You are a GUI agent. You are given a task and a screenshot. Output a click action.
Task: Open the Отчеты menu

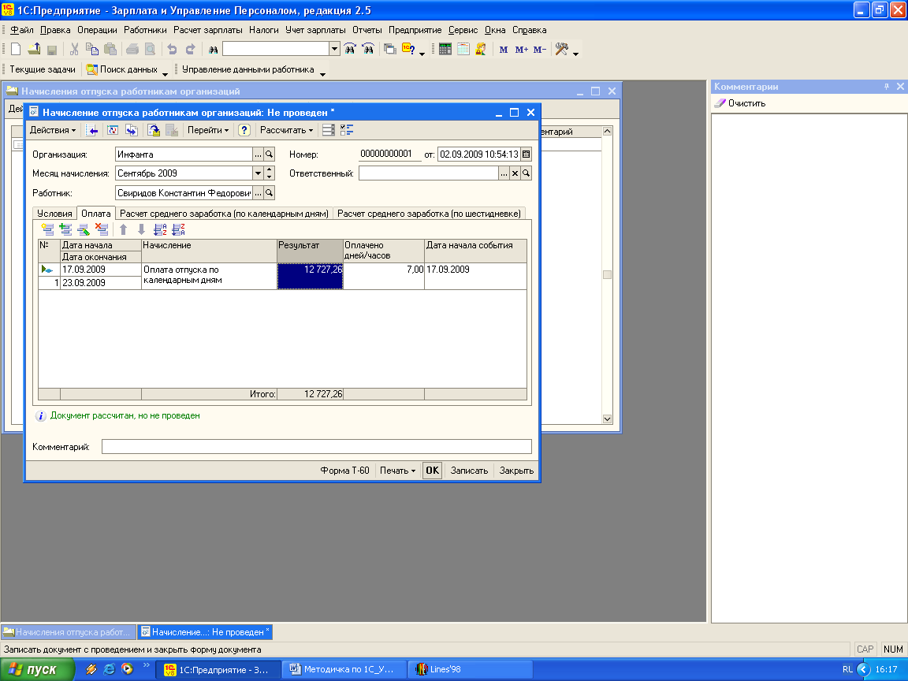tap(367, 30)
